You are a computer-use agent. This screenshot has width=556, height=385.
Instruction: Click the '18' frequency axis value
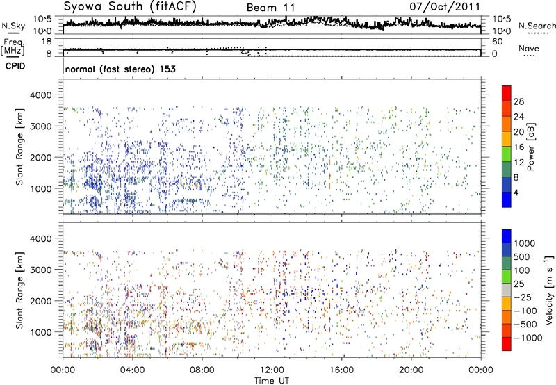(x=47, y=42)
